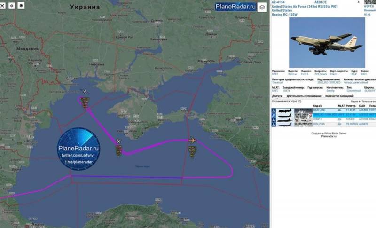Image resolution: width=376 pixels, height=228 pixels.
Task: Click the crossed-arrows map control button
Action: 2,6
